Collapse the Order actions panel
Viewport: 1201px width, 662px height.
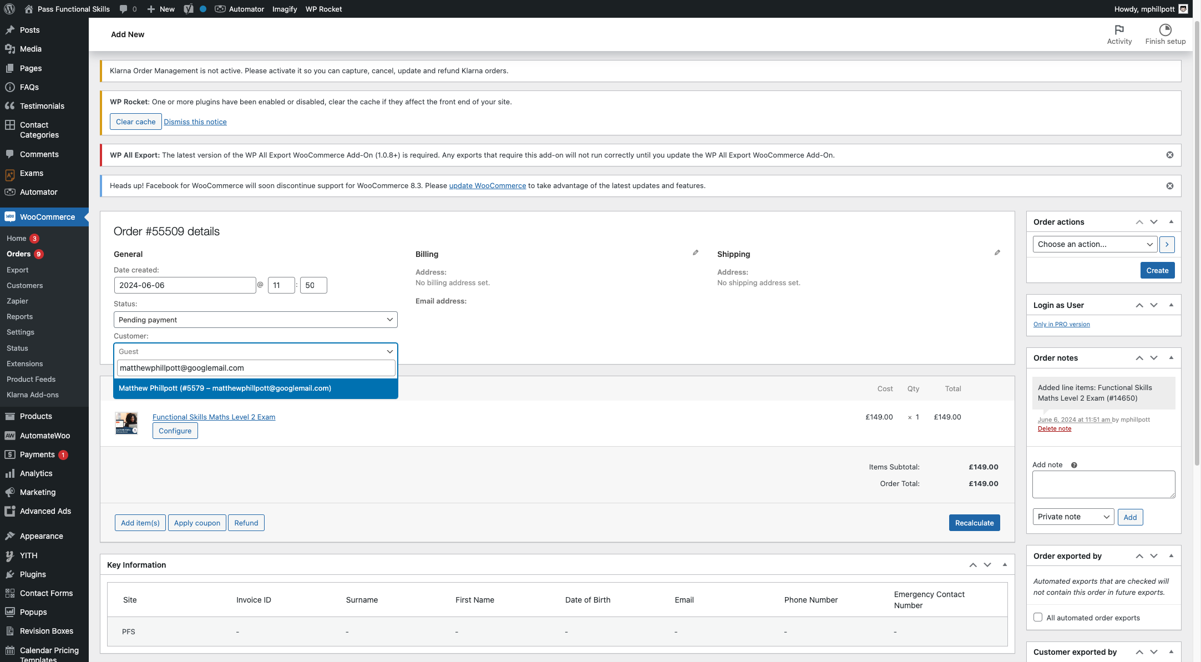point(1171,222)
